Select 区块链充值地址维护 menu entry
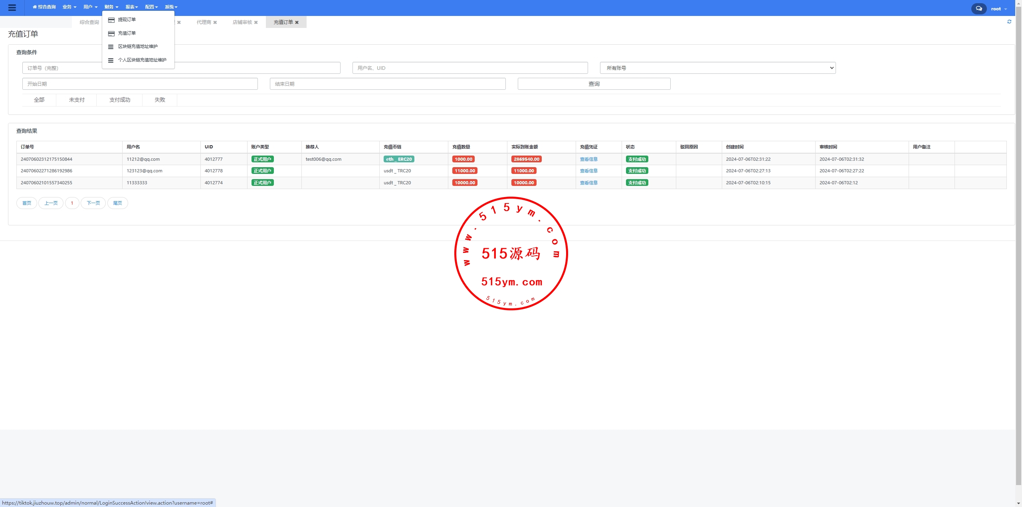Image resolution: width=1022 pixels, height=507 pixels. point(137,46)
